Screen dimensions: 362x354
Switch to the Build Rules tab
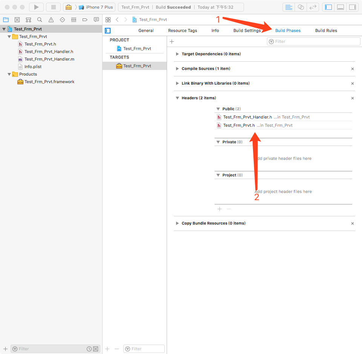pos(326,30)
